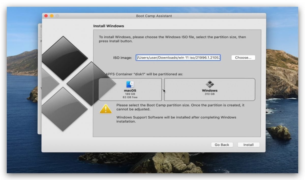305x180 pixels.
Task: Click the 'Install Windows' heading
Action: coord(109,26)
